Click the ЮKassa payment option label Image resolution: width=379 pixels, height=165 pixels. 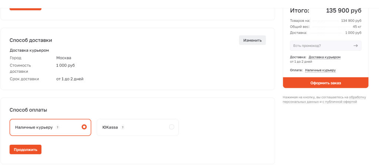pos(110,127)
